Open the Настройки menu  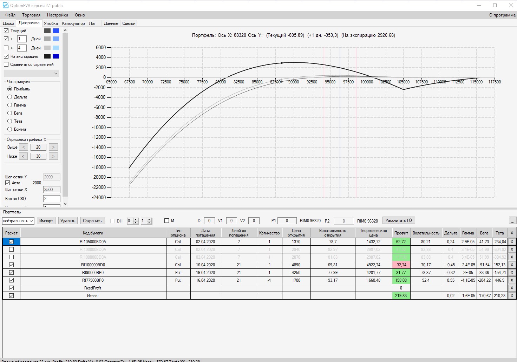point(58,15)
